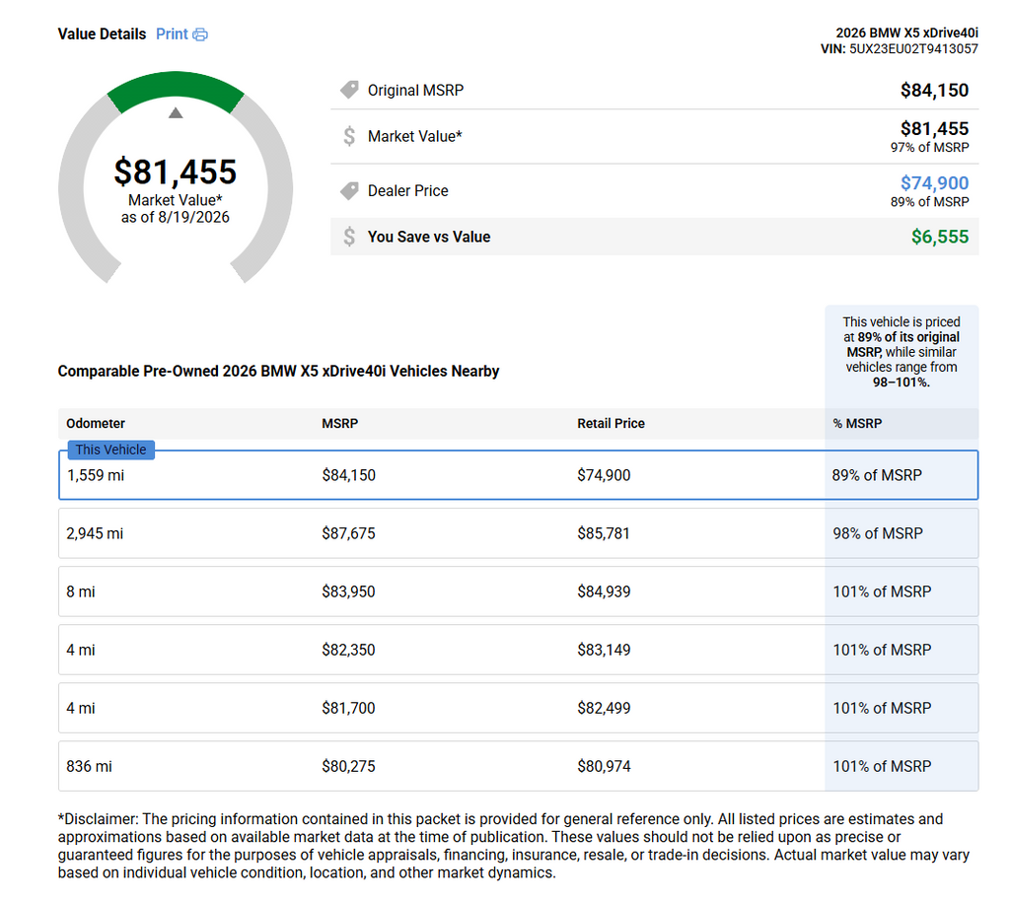Select the 8 mi vehicle row
This screenshot has width=1010, height=902.
pos(519,591)
